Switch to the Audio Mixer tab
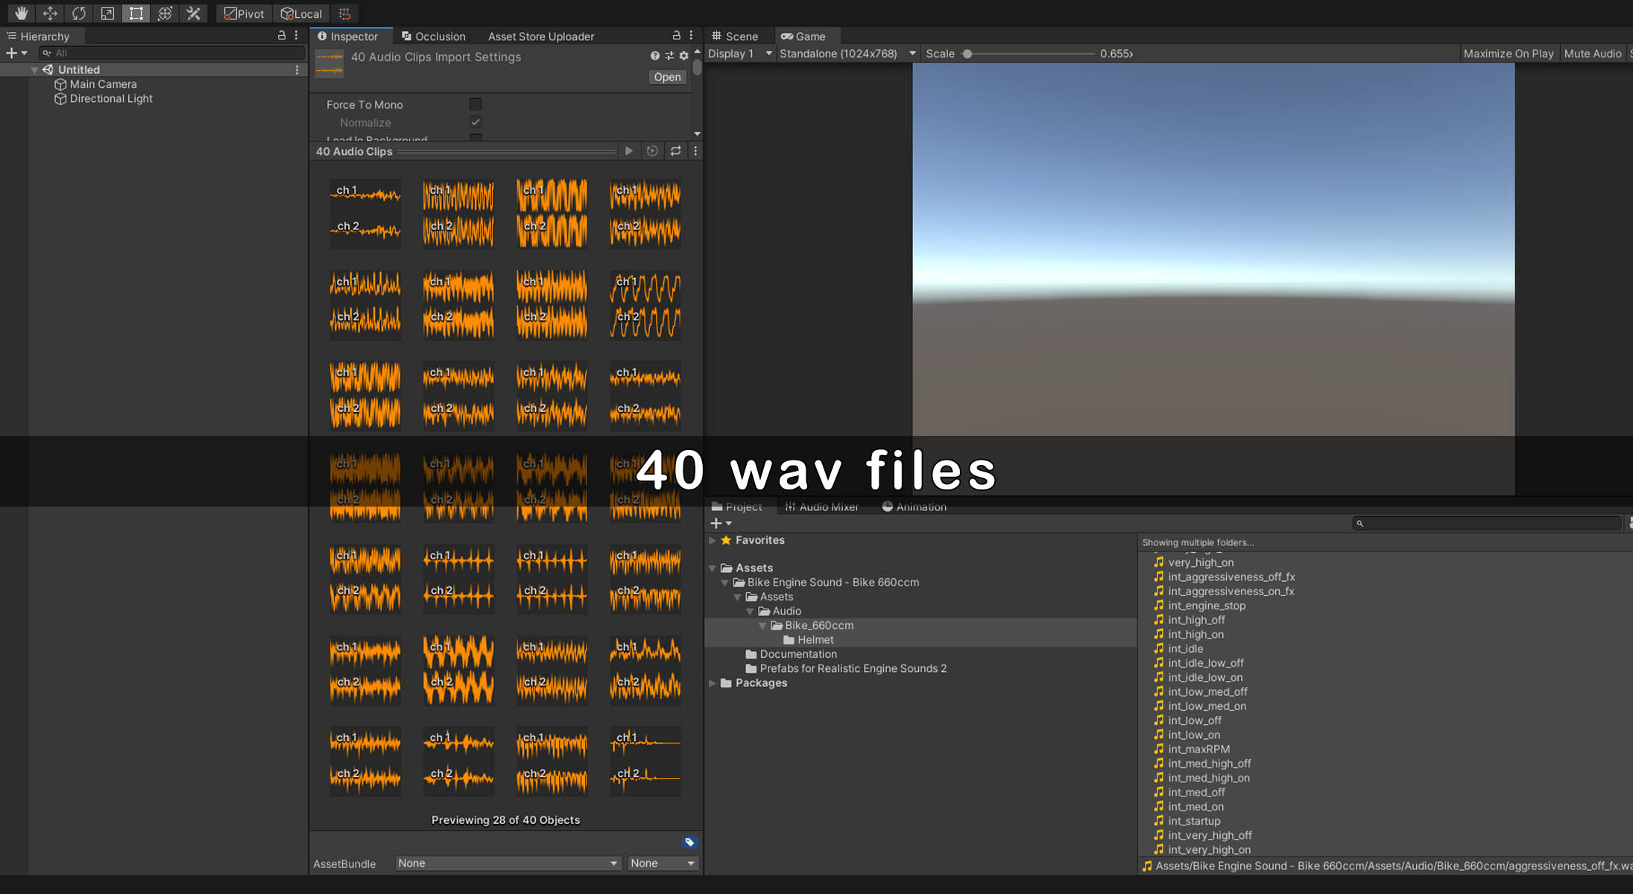The height and width of the screenshot is (894, 1633). coord(821,507)
